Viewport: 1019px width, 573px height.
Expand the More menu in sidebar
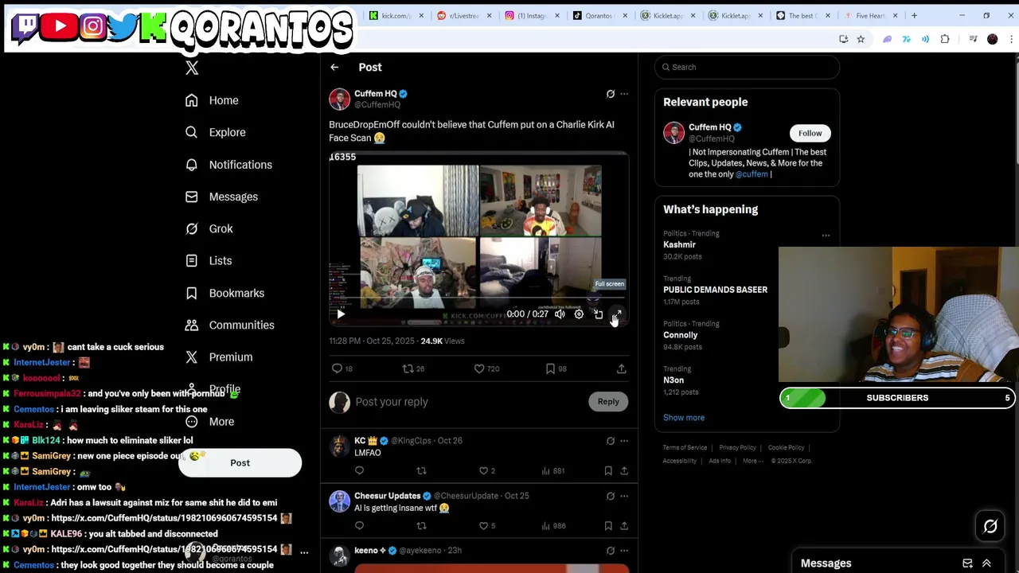click(210, 421)
